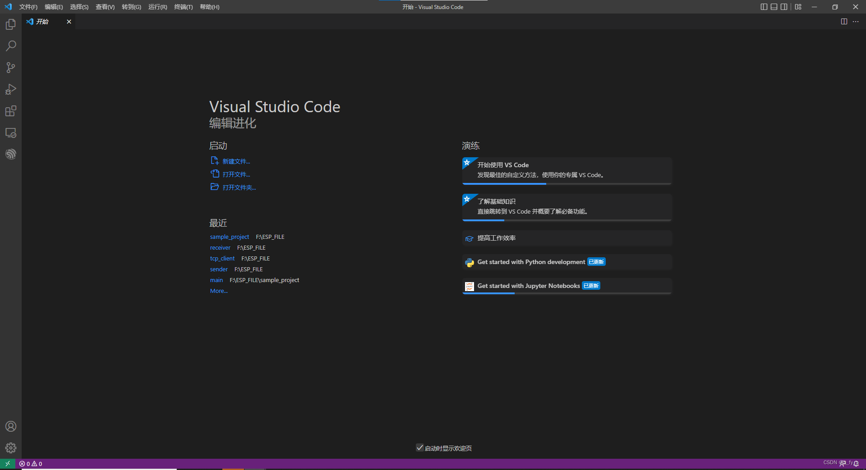Screen dimensions: 866x470
Task: Click the 打开文件... link
Action: 236,174
